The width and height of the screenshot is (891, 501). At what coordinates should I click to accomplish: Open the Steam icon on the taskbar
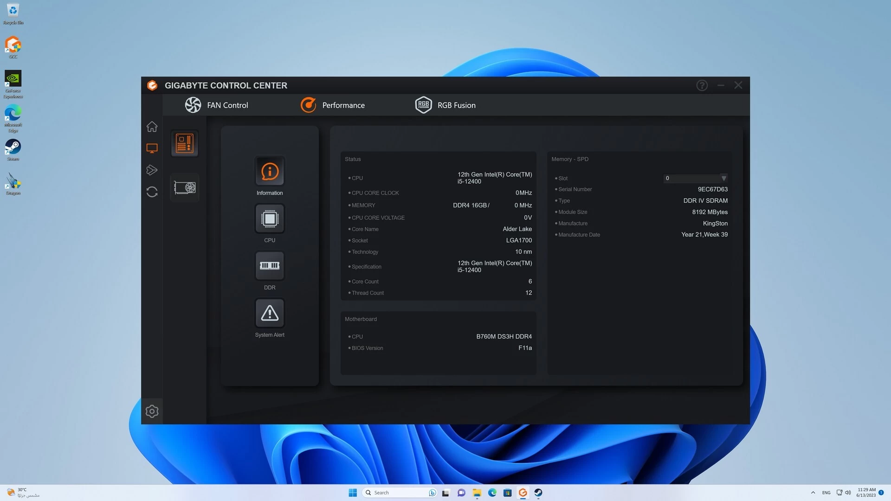point(538,493)
